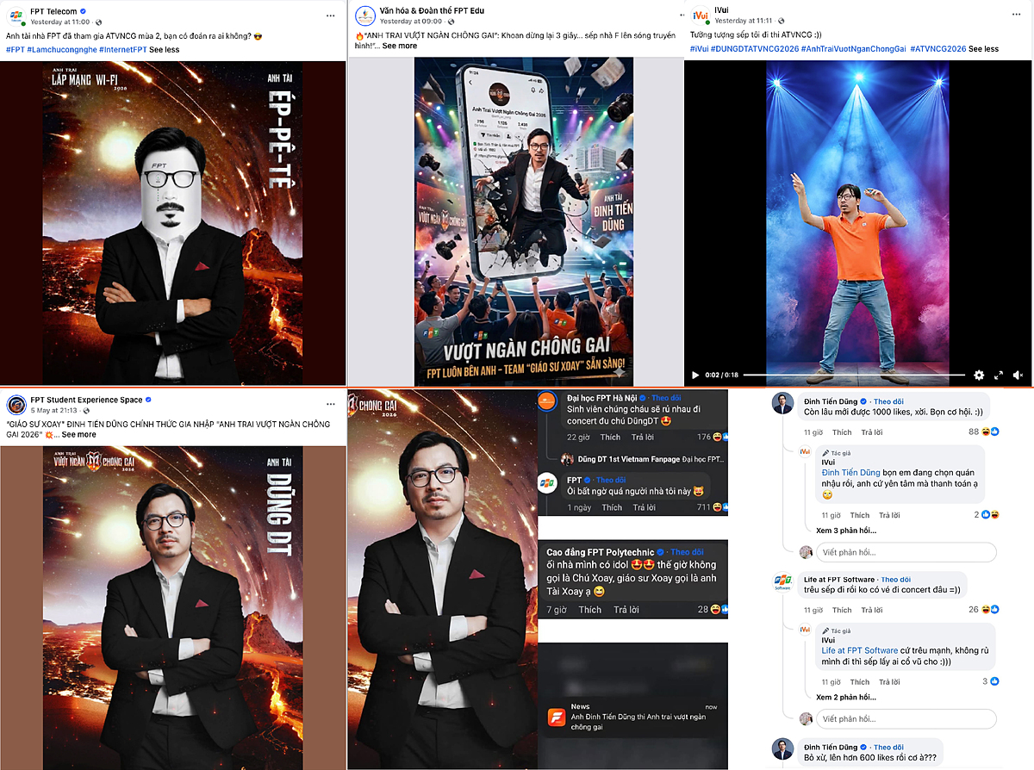This screenshot has width=1034, height=770.
Task: Write a reply under the Đinh Tiến Dũng thread
Action: coord(906,552)
